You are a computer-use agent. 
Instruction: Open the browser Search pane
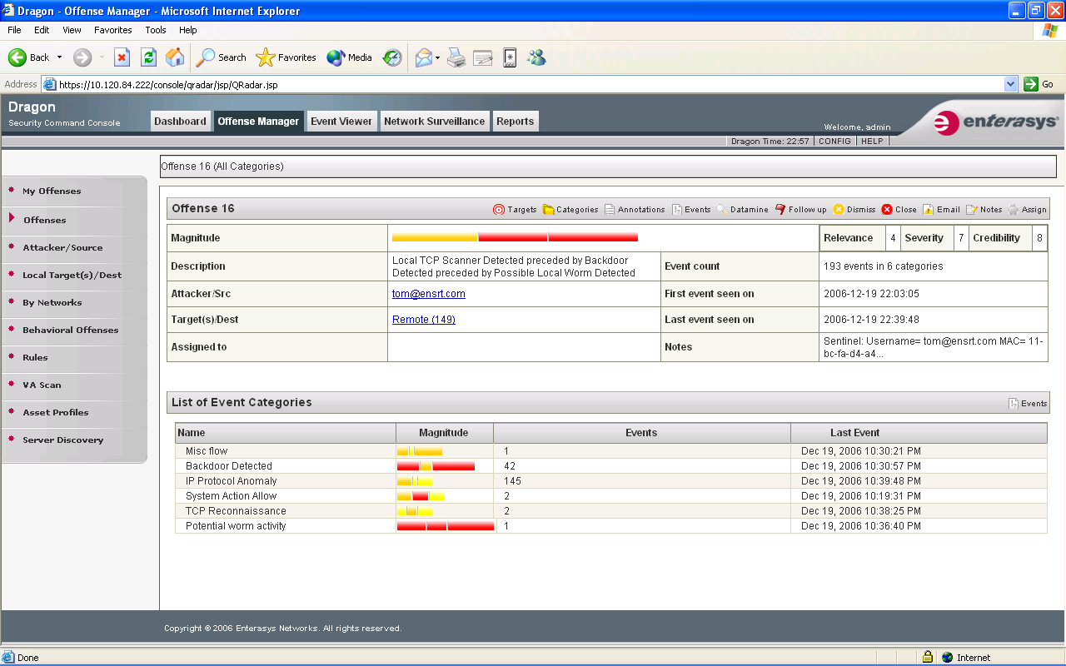[222, 57]
